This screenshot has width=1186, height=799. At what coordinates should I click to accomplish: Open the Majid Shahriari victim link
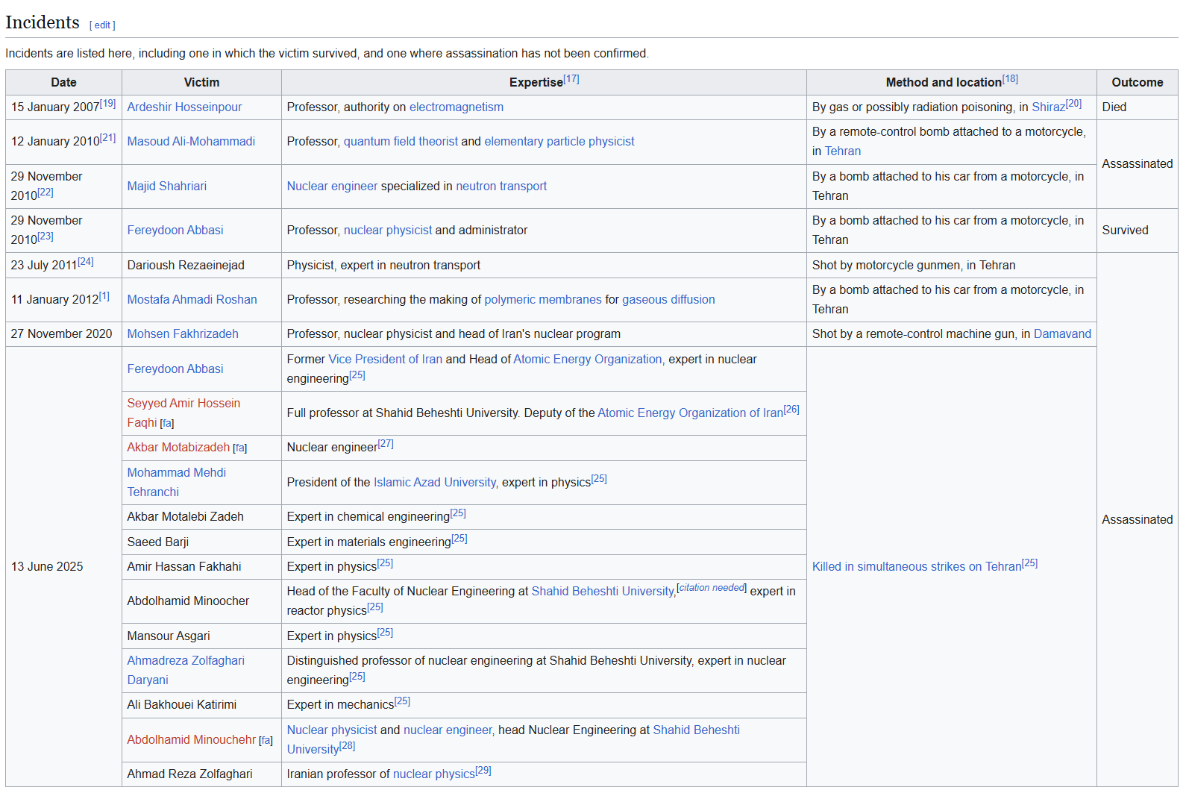166,187
